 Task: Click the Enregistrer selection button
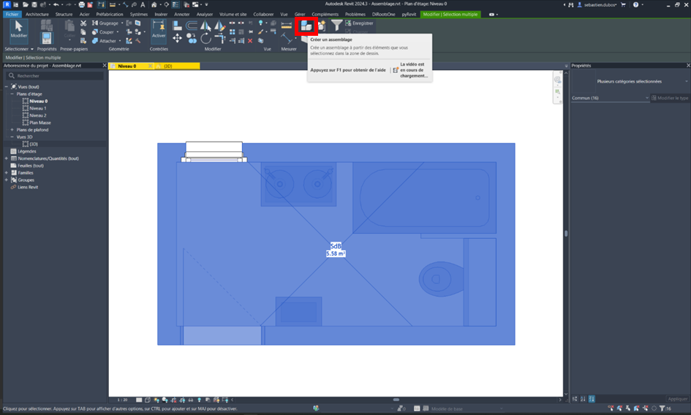click(x=359, y=23)
